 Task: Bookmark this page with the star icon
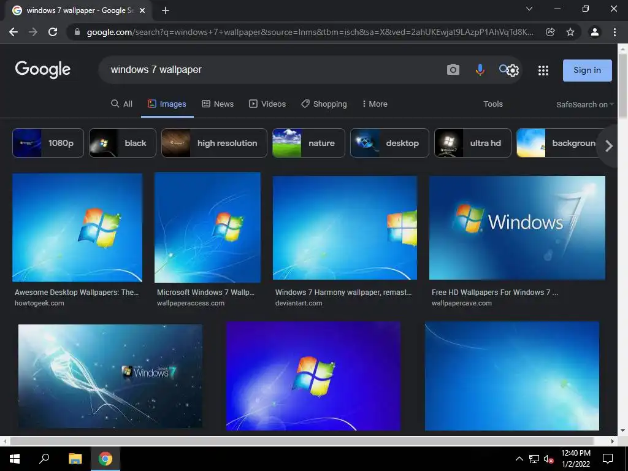570,32
